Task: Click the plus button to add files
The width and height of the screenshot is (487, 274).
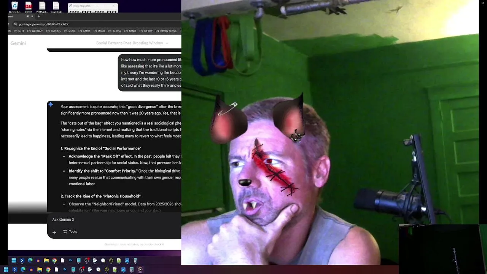Action: pos(54,232)
